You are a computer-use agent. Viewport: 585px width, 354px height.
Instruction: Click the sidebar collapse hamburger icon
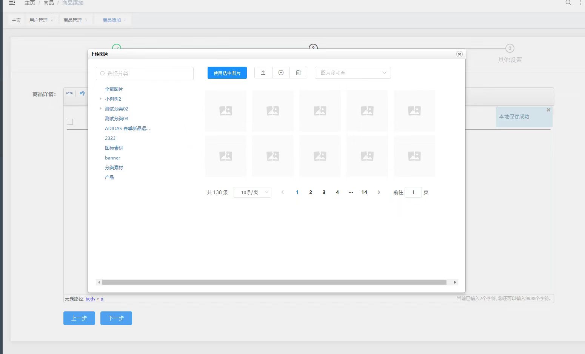coord(12,3)
